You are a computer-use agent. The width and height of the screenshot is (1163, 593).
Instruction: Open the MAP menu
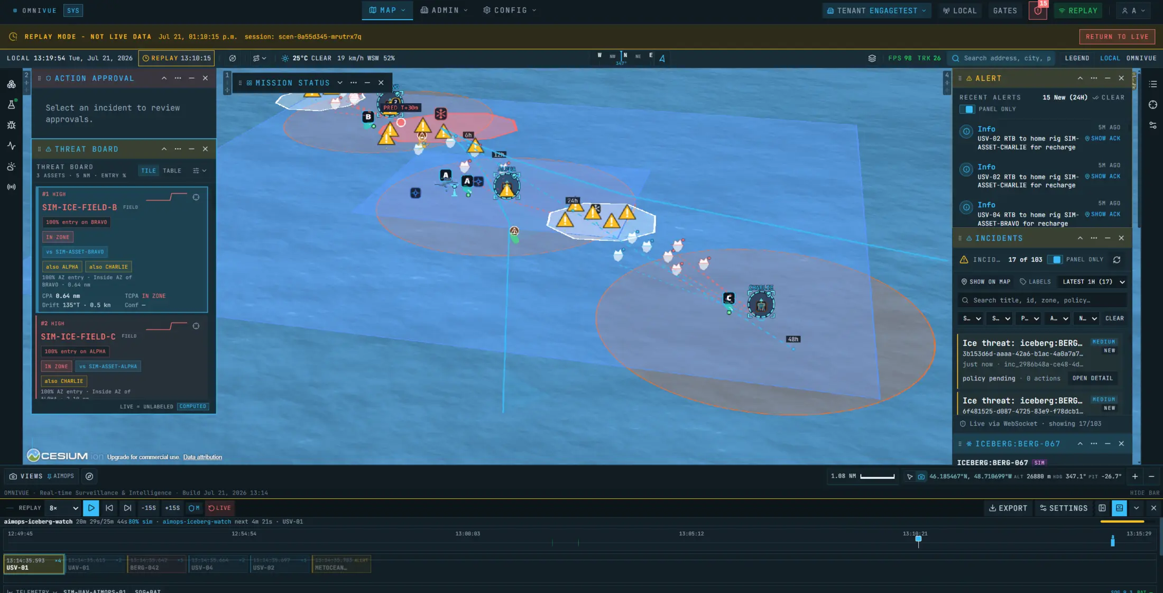coord(387,10)
